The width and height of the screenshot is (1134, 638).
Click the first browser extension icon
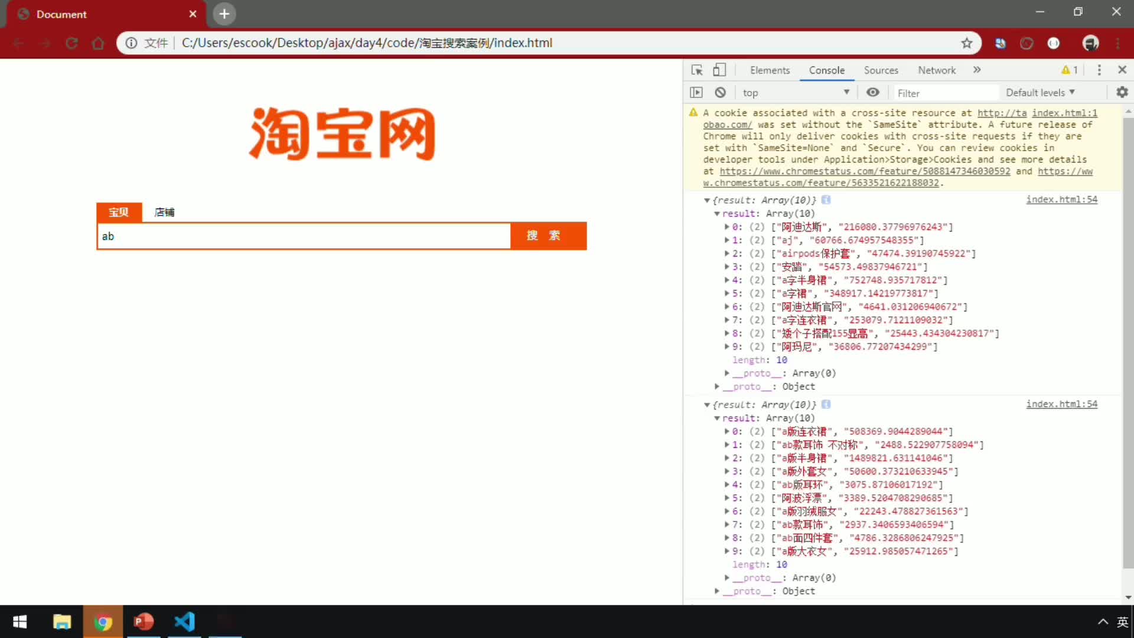click(x=1000, y=43)
